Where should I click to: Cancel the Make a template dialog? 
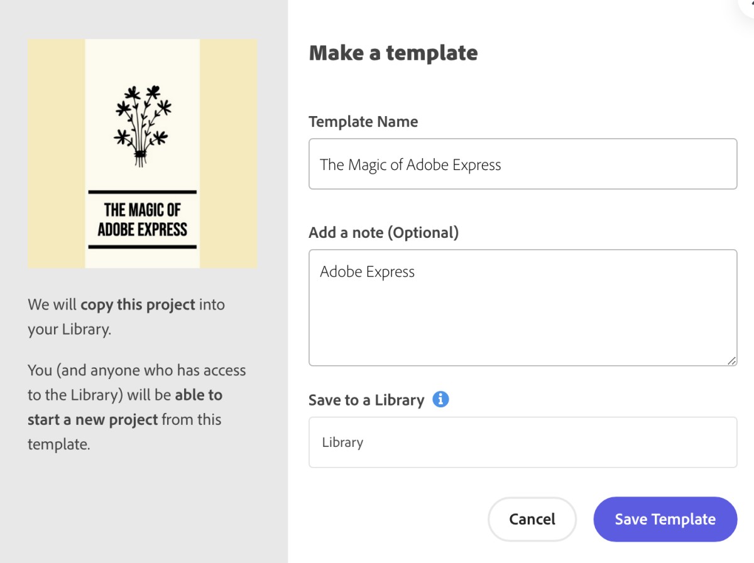tap(532, 519)
